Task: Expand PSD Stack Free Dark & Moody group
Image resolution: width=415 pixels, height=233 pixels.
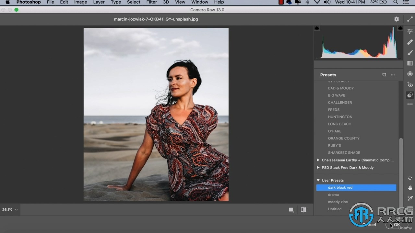Action: click(x=318, y=167)
